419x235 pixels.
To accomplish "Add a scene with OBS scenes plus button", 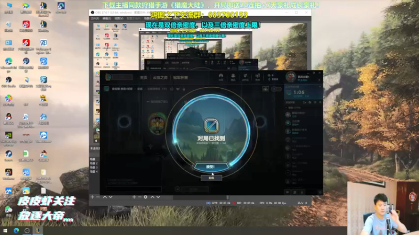I will [x=92, y=197].
